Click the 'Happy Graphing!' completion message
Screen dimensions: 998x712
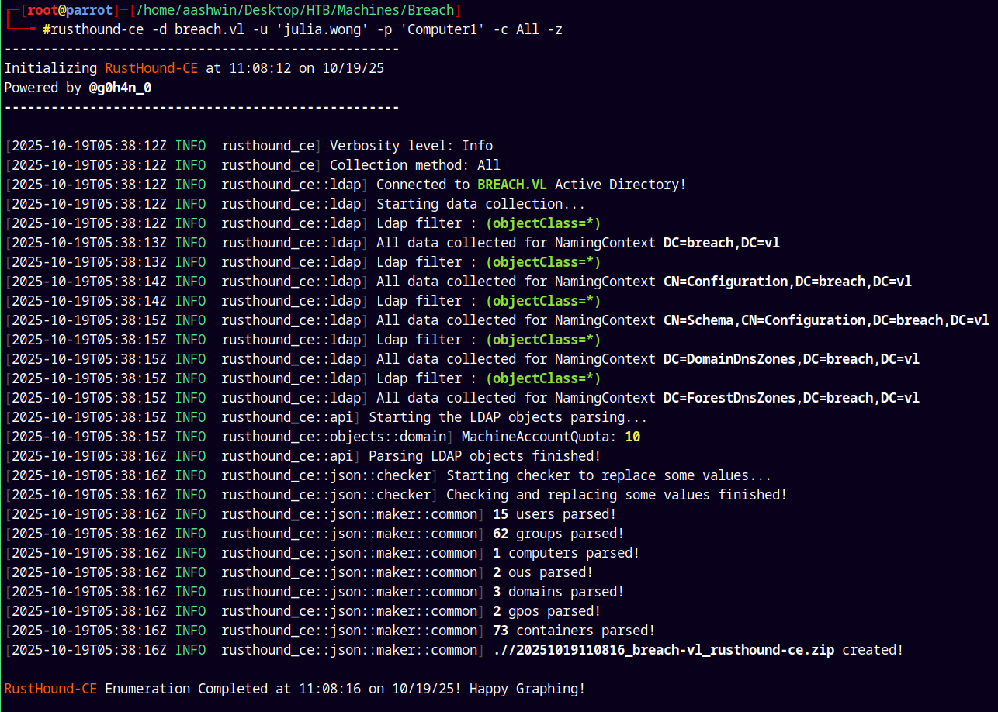coord(527,689)
